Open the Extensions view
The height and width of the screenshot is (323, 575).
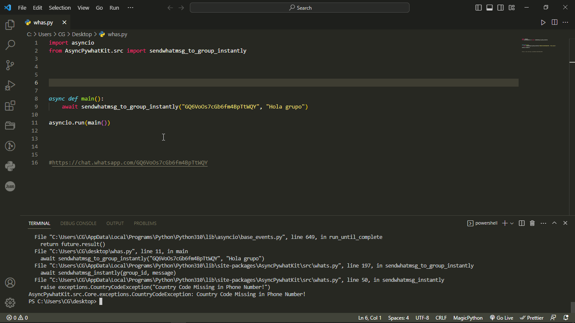click(x=10, y=106)
